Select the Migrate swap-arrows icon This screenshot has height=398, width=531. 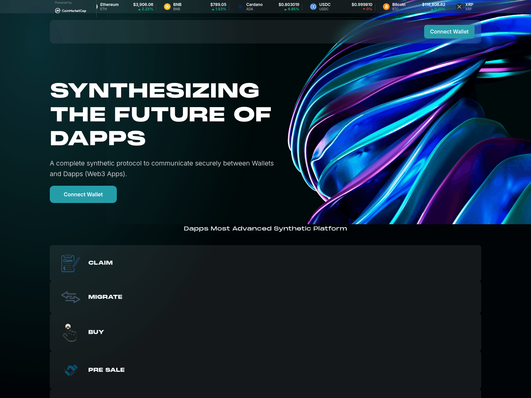pos(70,297)
